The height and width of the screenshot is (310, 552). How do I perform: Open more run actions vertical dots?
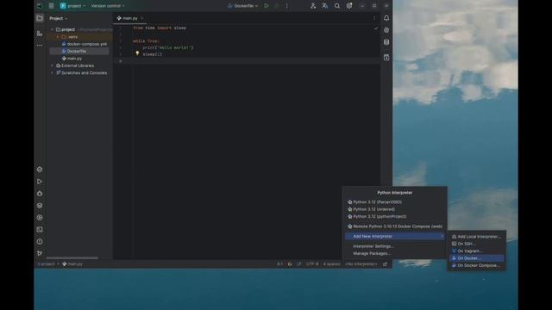pos(287,6)
